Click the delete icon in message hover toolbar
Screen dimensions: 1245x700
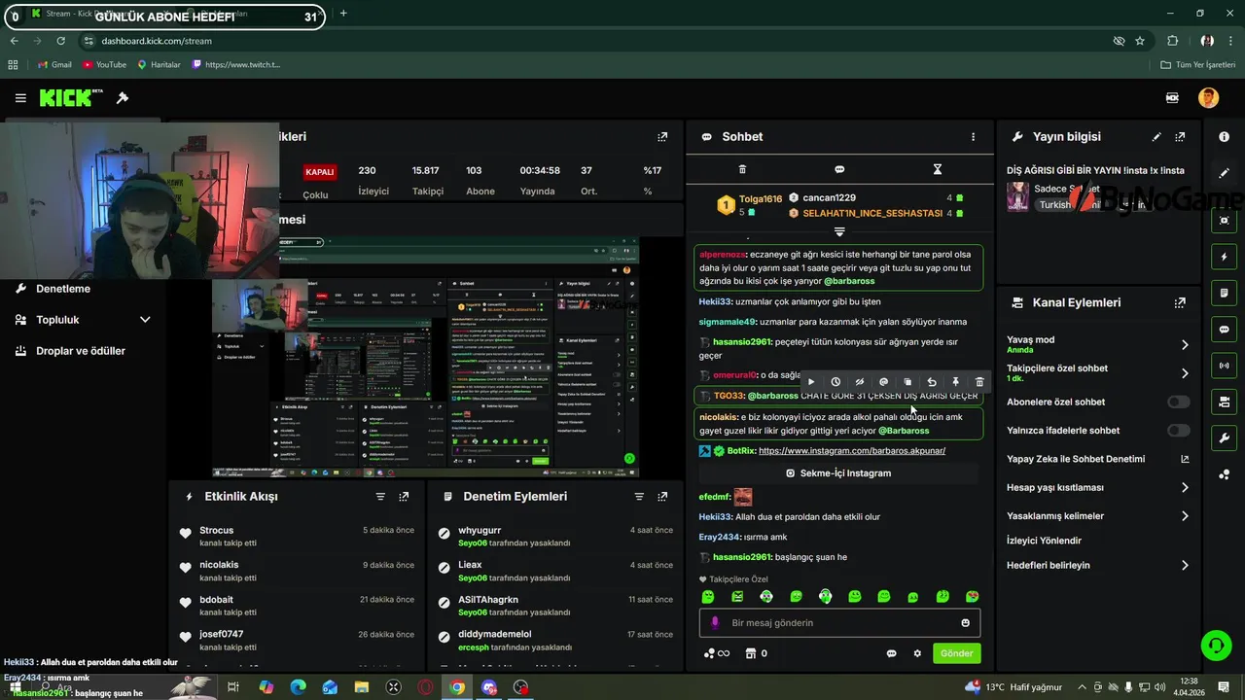pyautogui.click(x=979, y=382)
